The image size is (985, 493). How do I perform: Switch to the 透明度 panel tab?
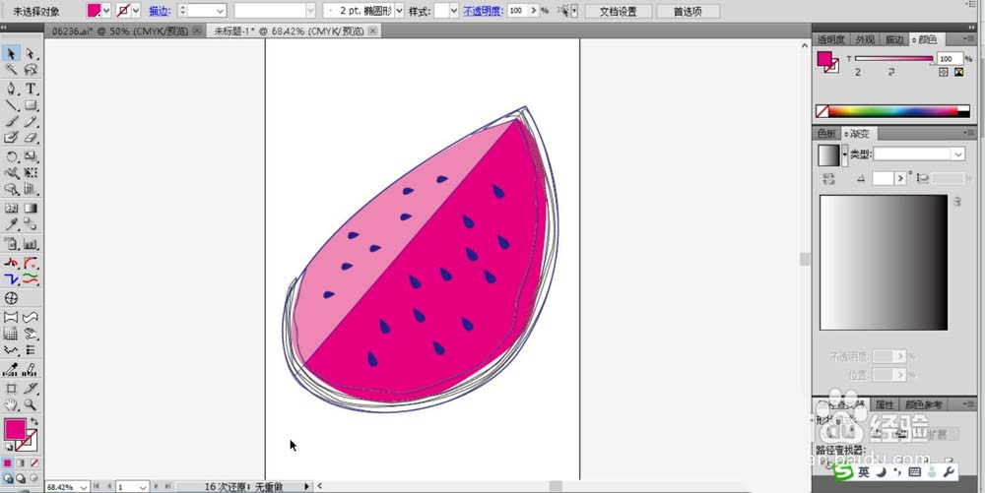click(831, 39)
